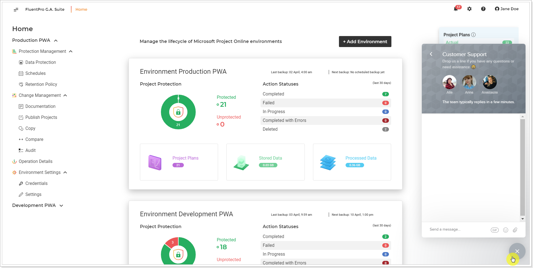Collapse Change Management chevron
The height and width of the screenshot is (268, 533).
[65, 95]
